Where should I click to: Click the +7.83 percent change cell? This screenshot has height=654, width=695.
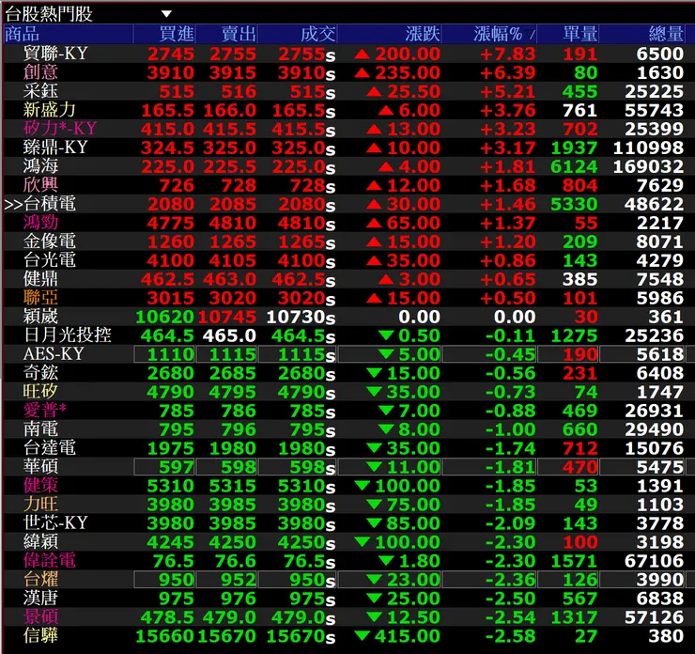coord(508,54)
